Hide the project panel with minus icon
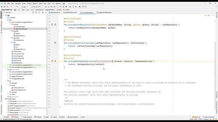The height and width of the screenshot is (122, 218). [46, 13]
